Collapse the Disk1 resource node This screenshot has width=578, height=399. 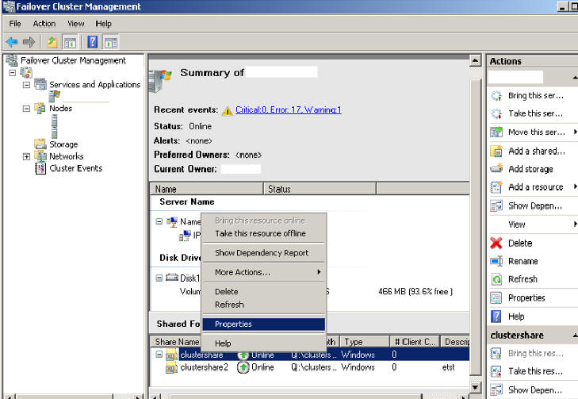(159, 278)
